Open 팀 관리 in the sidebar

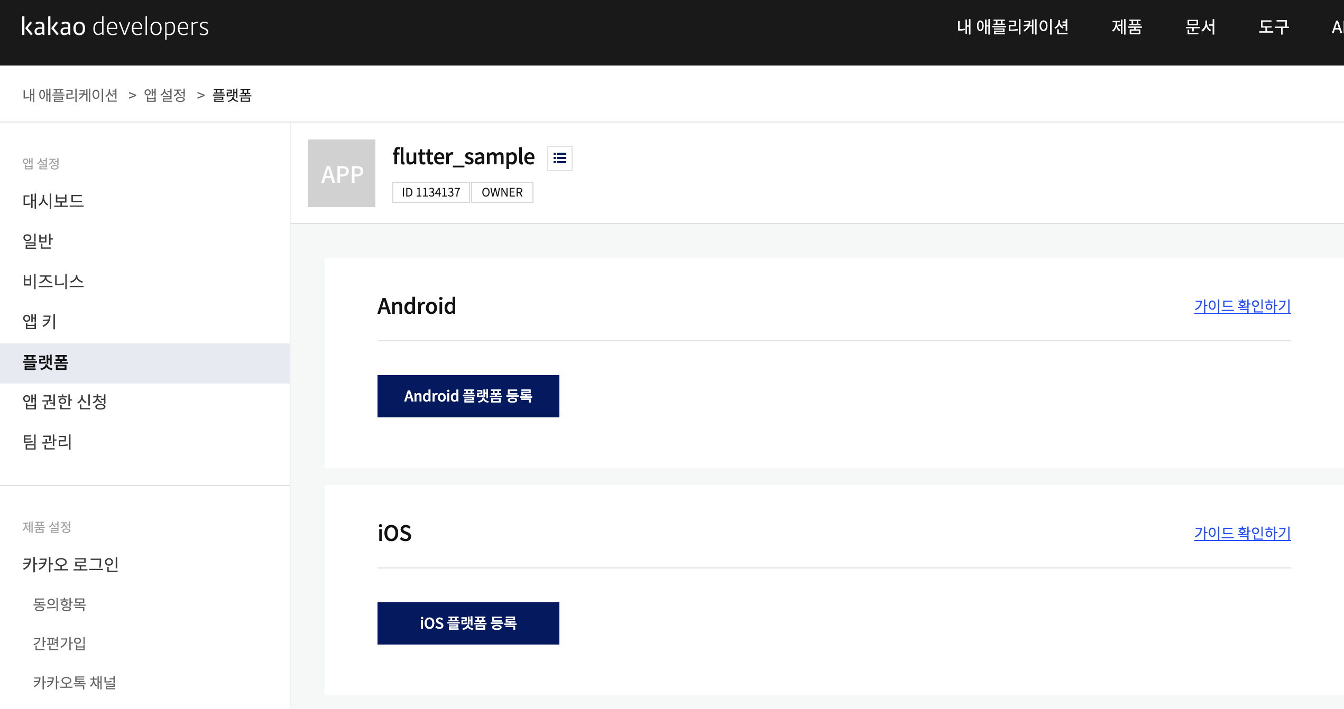click(47, 442)
